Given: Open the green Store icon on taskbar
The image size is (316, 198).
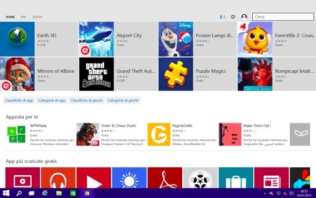Looking at the screenshot, I should (73, 193).
